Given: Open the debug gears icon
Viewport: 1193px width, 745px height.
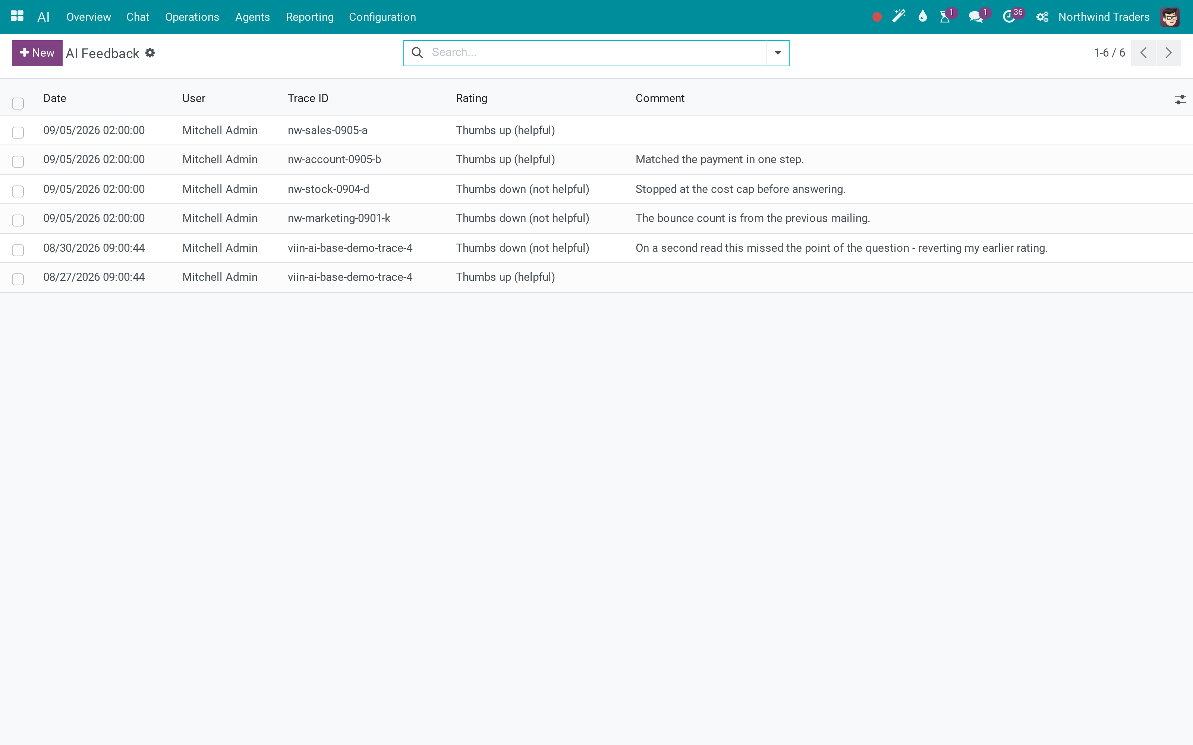Looking at the screenshot, I should coord(1042,17).
